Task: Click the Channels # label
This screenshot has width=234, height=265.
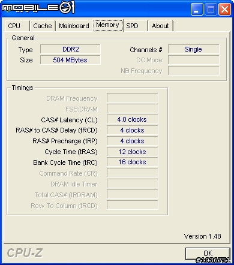Action: tap(146, 50)
